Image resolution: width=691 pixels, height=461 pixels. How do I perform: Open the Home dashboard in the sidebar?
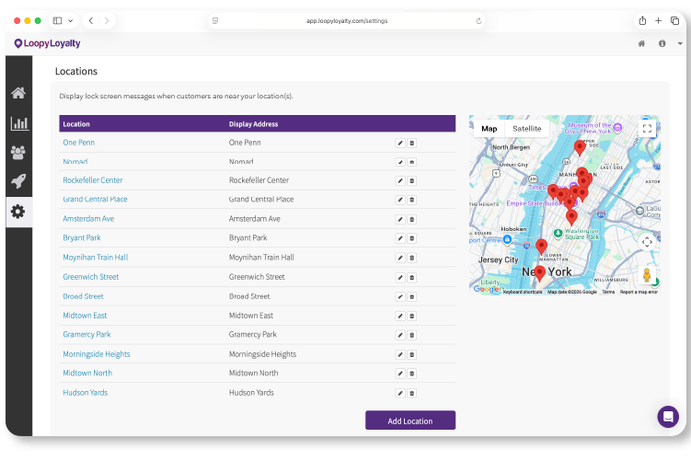coord(18,93)
